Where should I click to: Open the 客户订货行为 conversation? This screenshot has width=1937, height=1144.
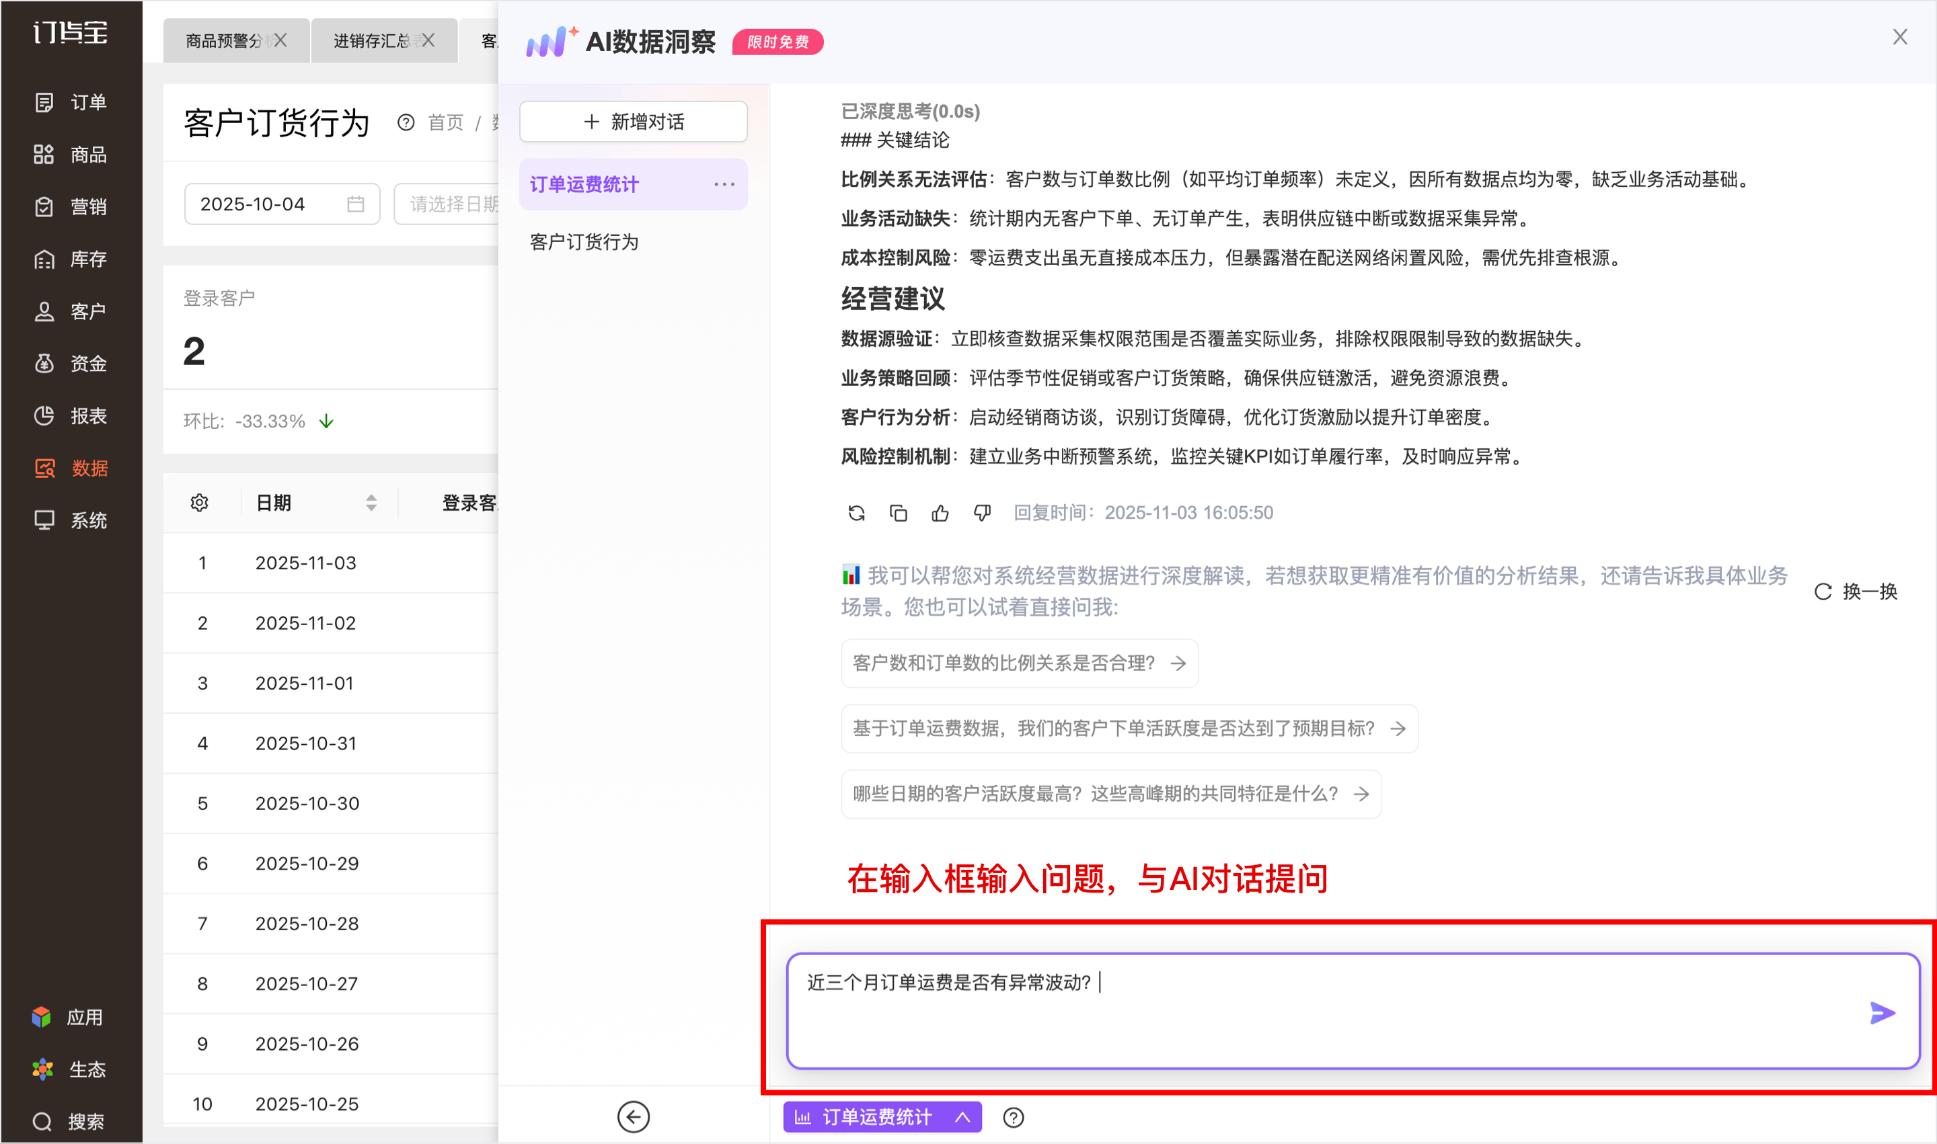[x=584, y=242]
